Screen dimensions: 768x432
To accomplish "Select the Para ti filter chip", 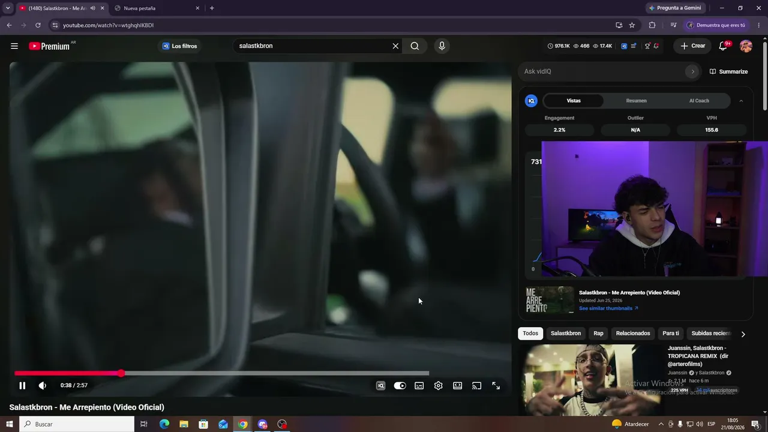I will 671,334.
